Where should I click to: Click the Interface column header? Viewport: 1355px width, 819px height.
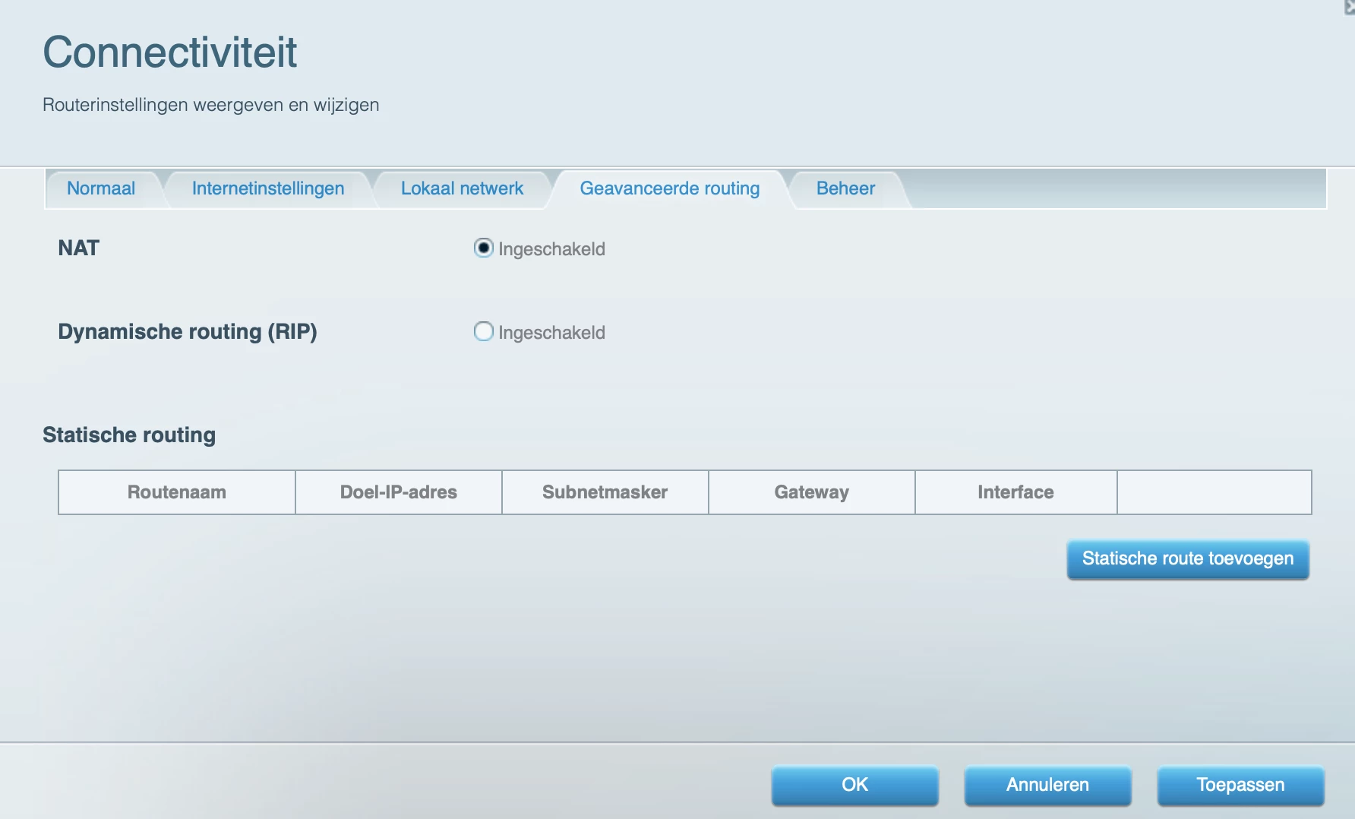(1016, 492)
